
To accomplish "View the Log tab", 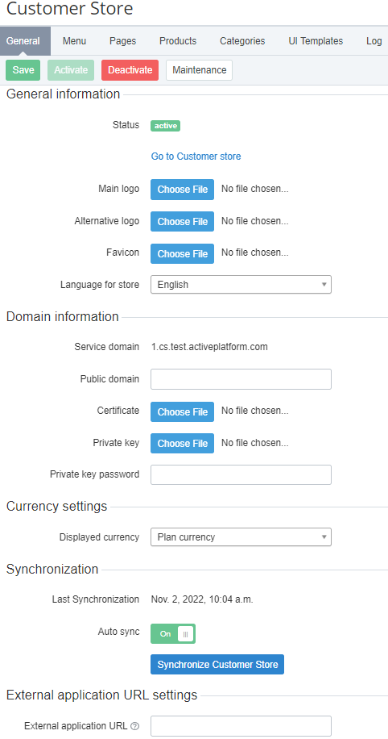I will tap(374, 41).
